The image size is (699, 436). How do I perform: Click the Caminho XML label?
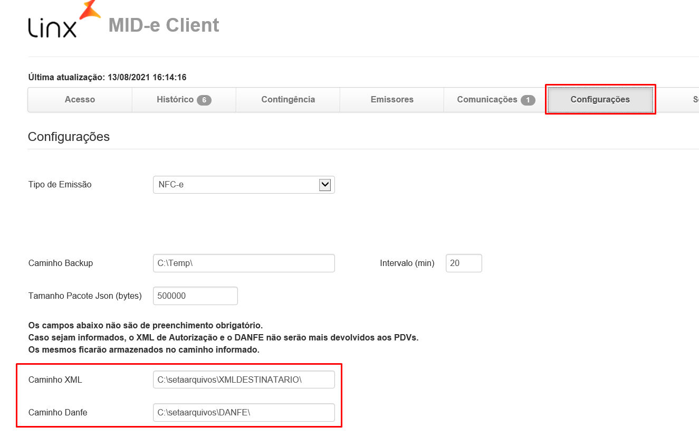(55, 380)
